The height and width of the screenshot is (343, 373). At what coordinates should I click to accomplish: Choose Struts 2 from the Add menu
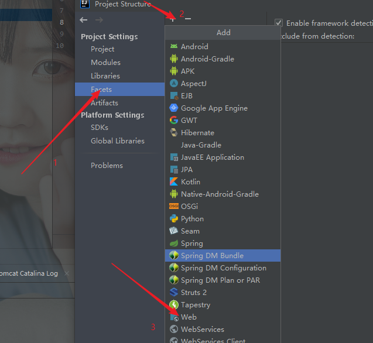click(x=223, y=292)
